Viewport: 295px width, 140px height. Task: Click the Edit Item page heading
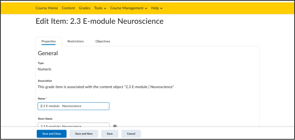(99, 21)
